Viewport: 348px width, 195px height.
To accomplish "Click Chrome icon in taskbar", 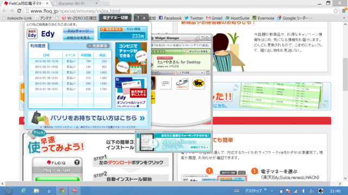I will (x=62, y=191).
